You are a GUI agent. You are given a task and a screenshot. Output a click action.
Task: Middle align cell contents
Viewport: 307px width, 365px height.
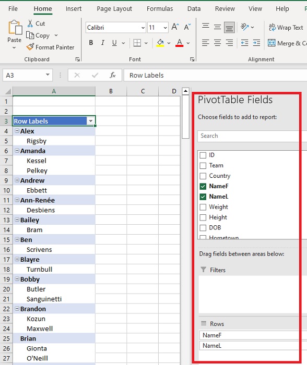tap(217, 27)
